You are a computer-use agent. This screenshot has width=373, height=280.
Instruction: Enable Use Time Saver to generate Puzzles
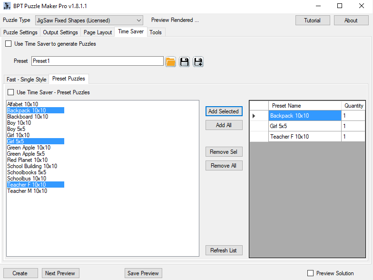pos(9,44)
